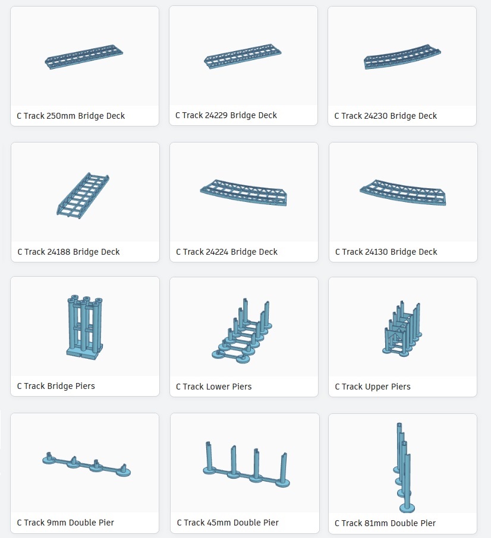Select the C Track 24130 Bridge Deck model
The width and height of the screenshot is (491, 538).
coord(403,192)
